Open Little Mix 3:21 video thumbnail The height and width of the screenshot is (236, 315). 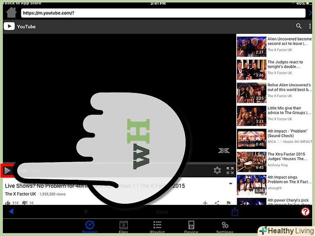[251, 116]
